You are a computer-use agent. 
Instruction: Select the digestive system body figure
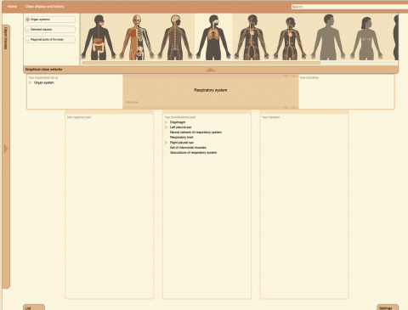[x=99, y=37]
